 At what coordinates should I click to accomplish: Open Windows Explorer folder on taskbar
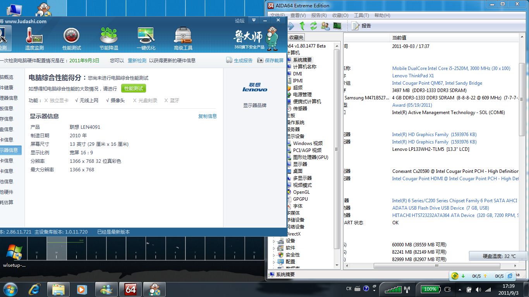(x=58, y=289)
